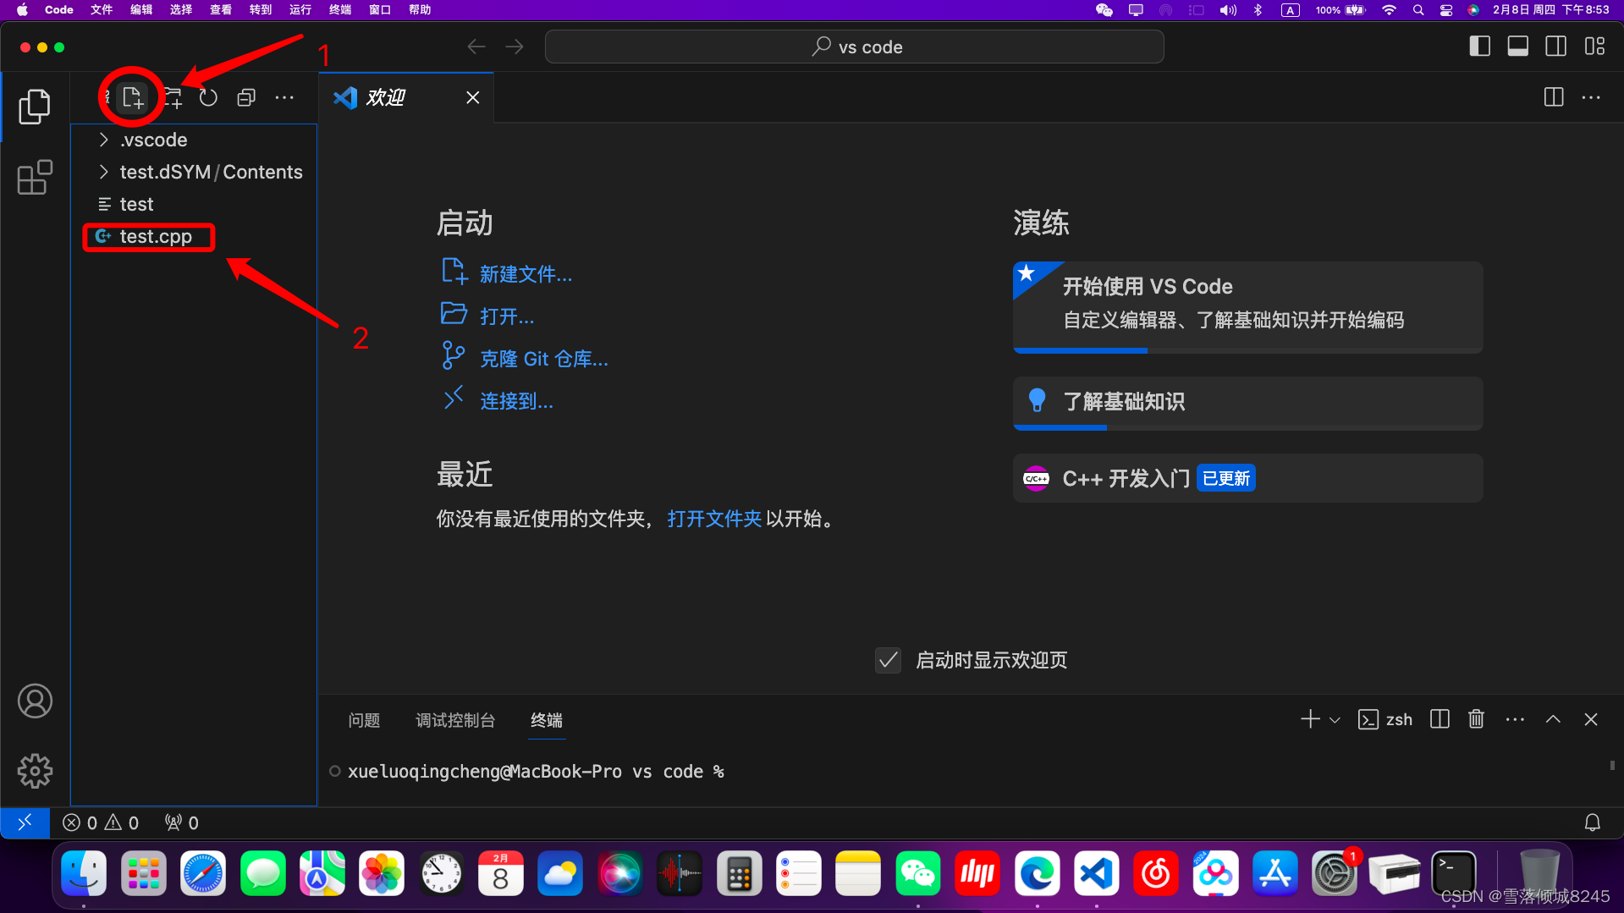Expand the test.dSYM/Contents folder

point(194,172)
